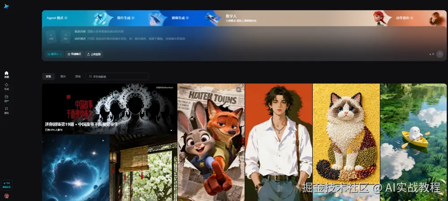
Task: Click the blue star logo
Action: click(6, 6)
